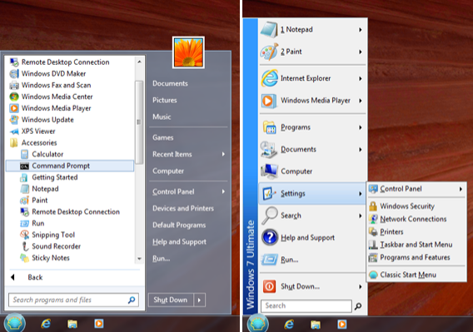Expand Notepad jump list arrow

click(361, 30)
